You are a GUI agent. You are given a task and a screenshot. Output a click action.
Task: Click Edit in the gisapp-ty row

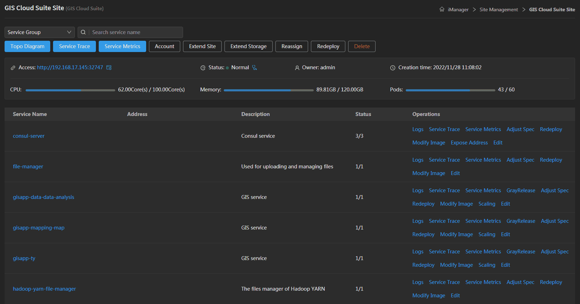click(x=505, y=265)
